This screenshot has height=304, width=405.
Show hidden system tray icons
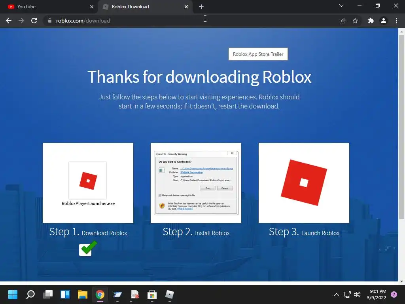point(336,294)
